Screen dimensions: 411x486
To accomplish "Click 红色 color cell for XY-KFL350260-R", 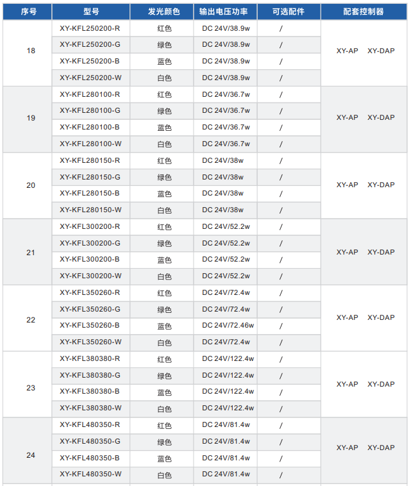I will [164, 293].
